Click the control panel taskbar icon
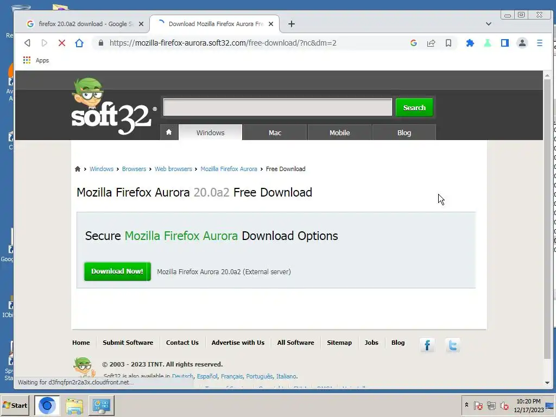Image resolution: width=556 pixels, height=417 pixels. click(102, 406)
